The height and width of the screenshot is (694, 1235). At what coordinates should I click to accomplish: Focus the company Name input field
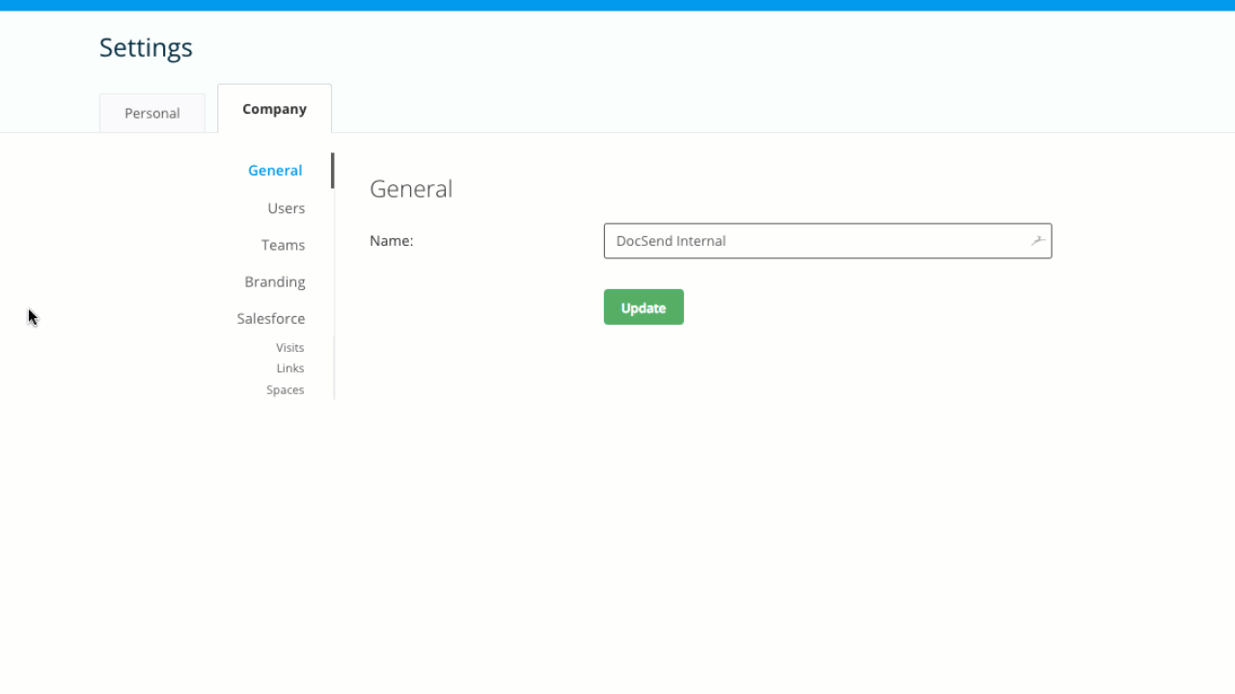tap(828, 241)
